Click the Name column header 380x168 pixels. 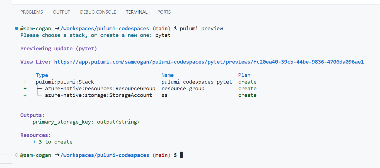[168, 75]
